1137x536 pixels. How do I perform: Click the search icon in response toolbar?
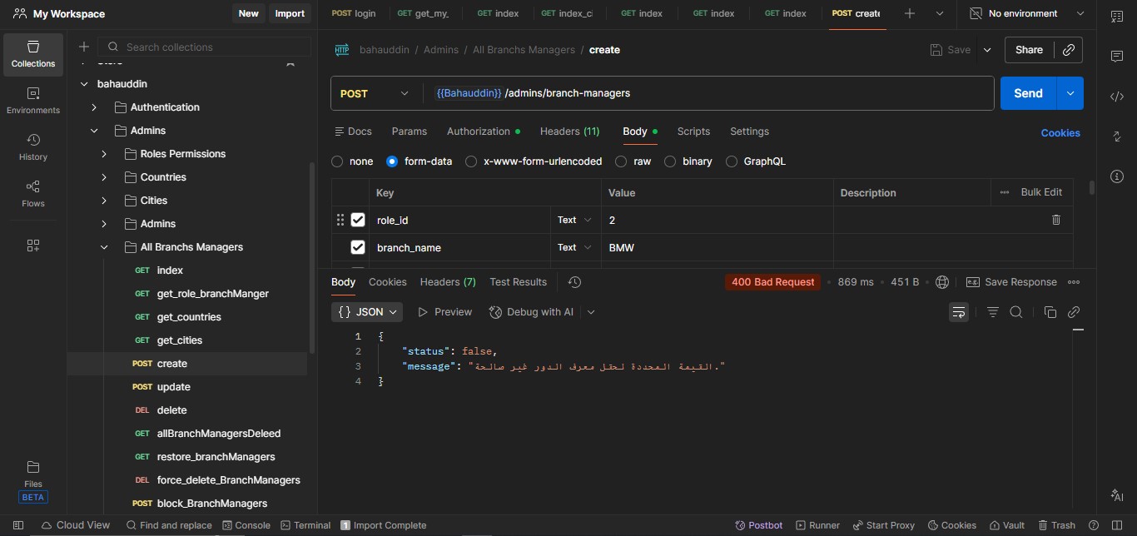click(x=1016, y=312)
